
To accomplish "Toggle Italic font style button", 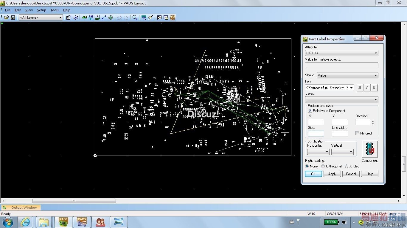I will coord(367,88).
